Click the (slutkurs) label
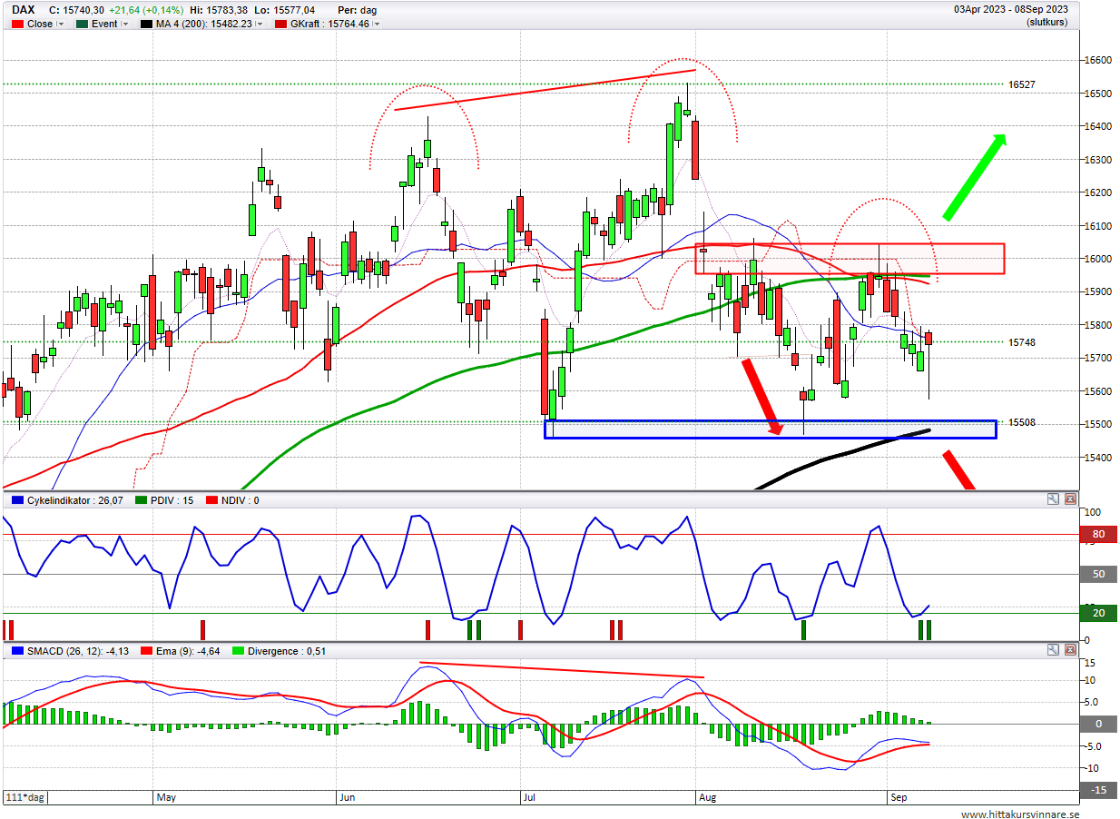 click(x=1047, y=23)
